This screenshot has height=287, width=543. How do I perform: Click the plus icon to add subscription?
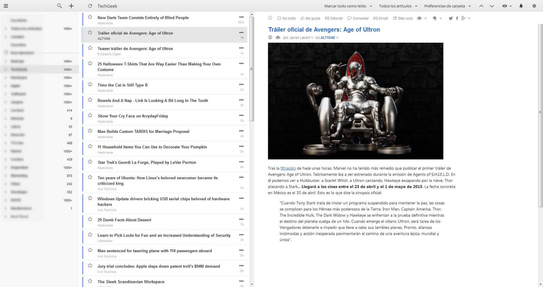click(x=71, y=6)
